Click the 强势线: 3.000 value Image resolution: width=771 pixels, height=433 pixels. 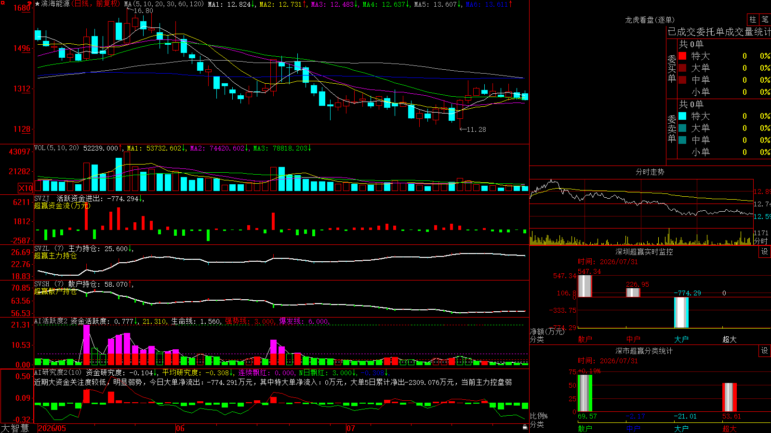(x=250, y=321)
